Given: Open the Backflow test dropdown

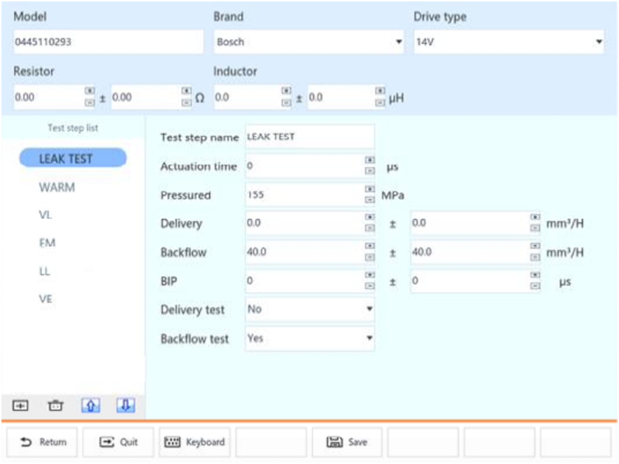Looking at the screenshot, I should (x=309, y=339).
